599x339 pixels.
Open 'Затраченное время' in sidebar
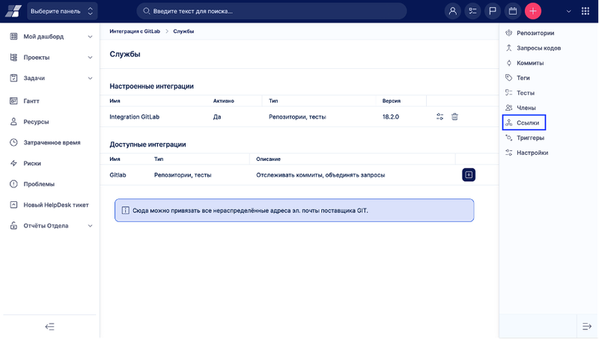50,142
